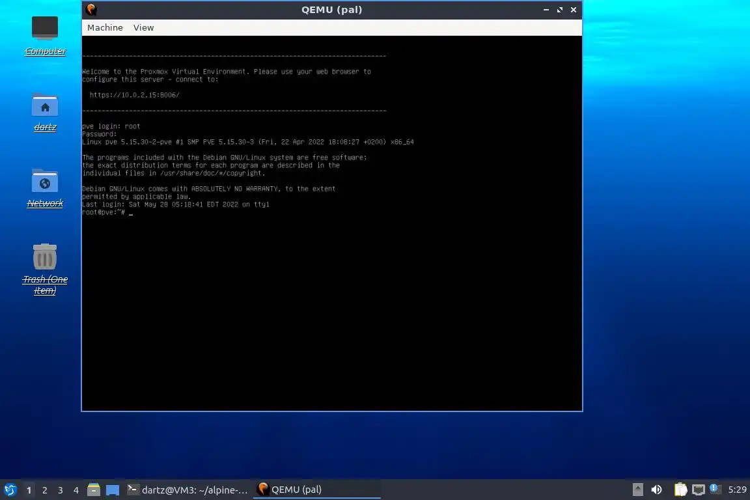This screenshot has width=750, height=500.
Task: Close the QEMU (pal) window
Action: [x=574, y=10]
